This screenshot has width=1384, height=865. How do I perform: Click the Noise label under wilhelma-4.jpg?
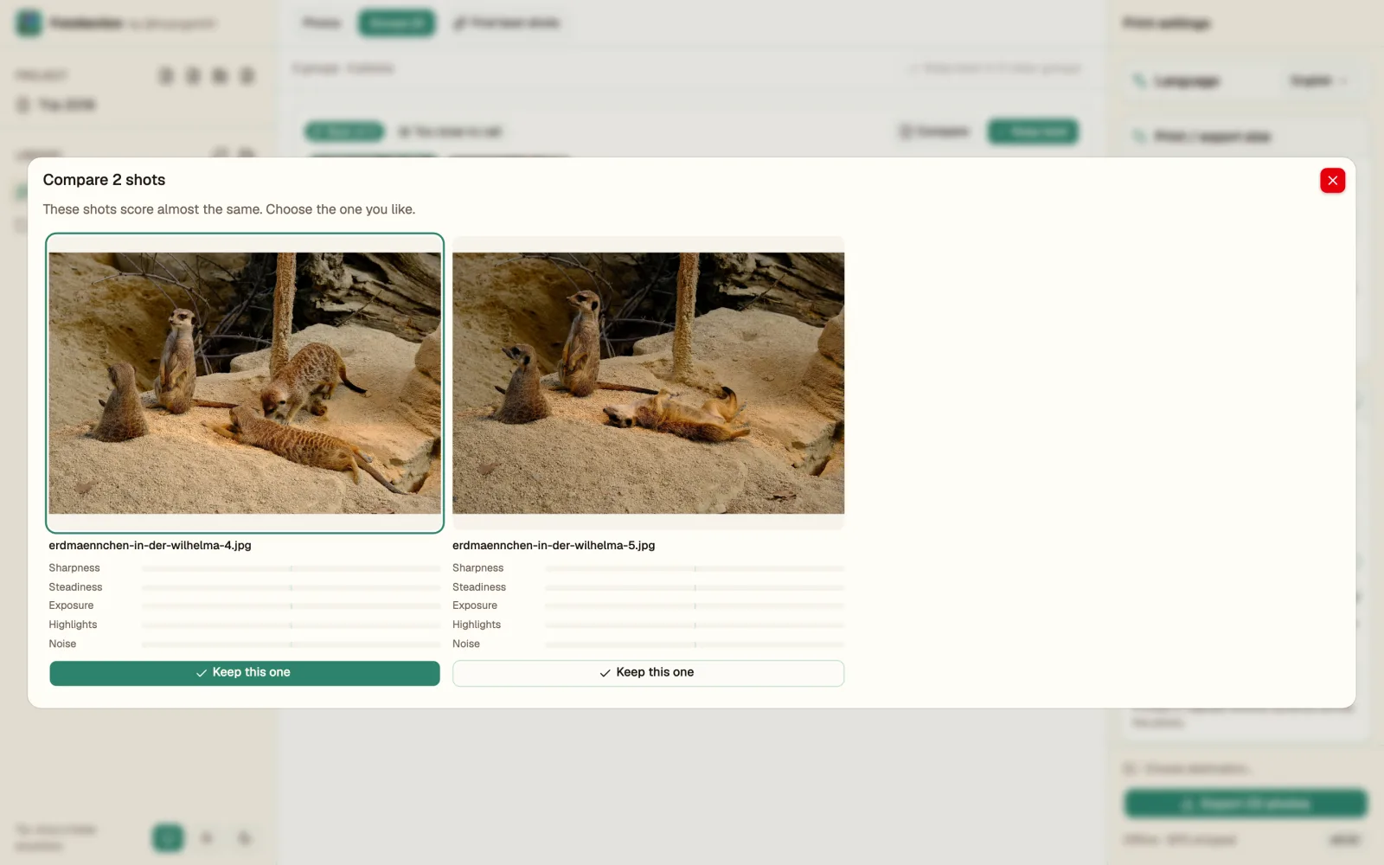pyautogui.click(x=62, y=644)
